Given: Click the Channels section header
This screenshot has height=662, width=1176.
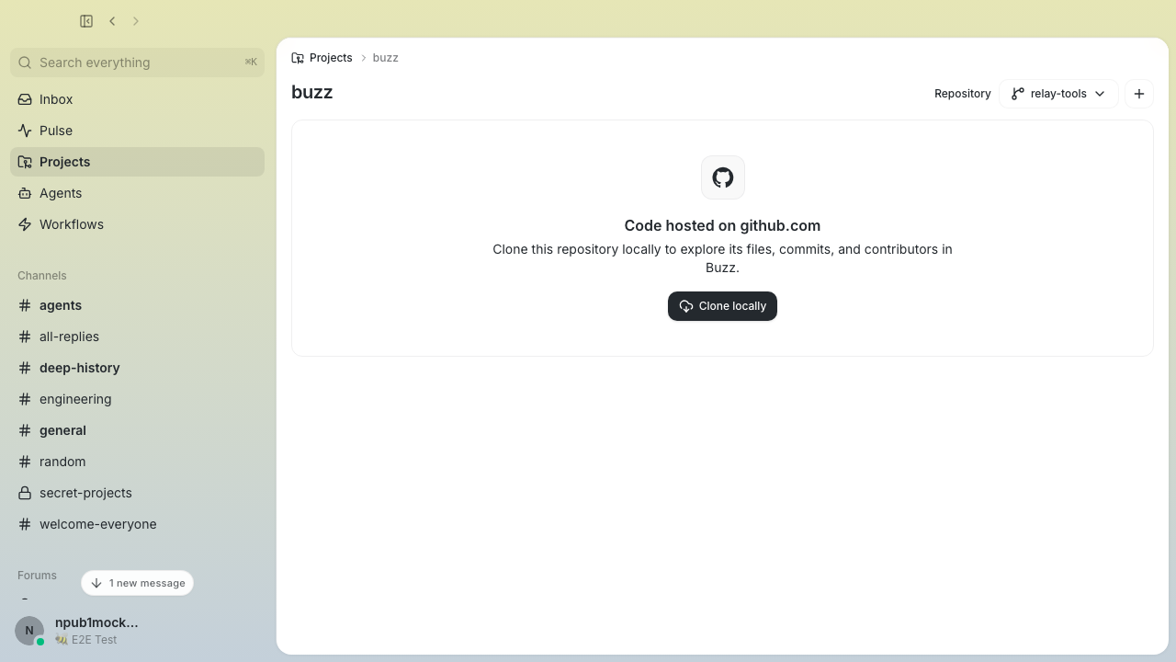Looking at the screenshot, I should (x=42, y=276).
